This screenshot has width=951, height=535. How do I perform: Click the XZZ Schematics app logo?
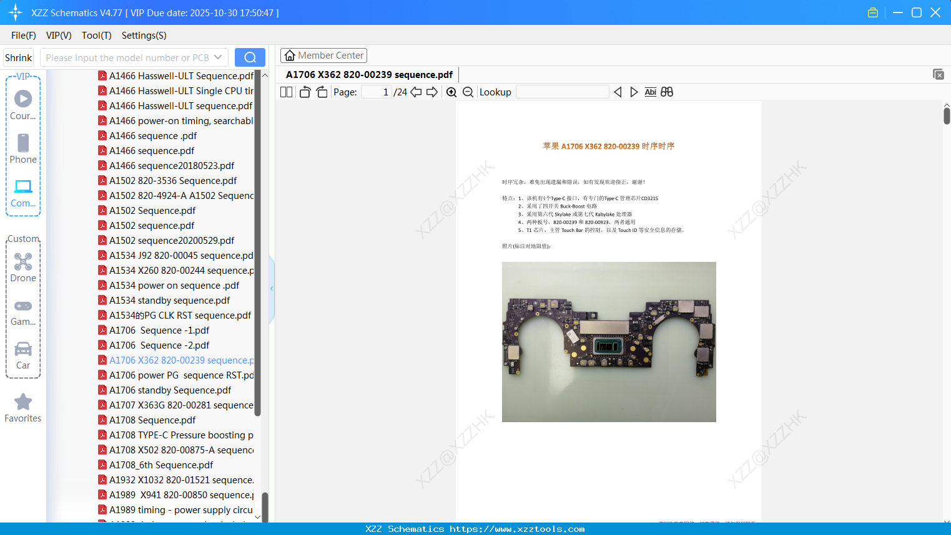[15, 12]
